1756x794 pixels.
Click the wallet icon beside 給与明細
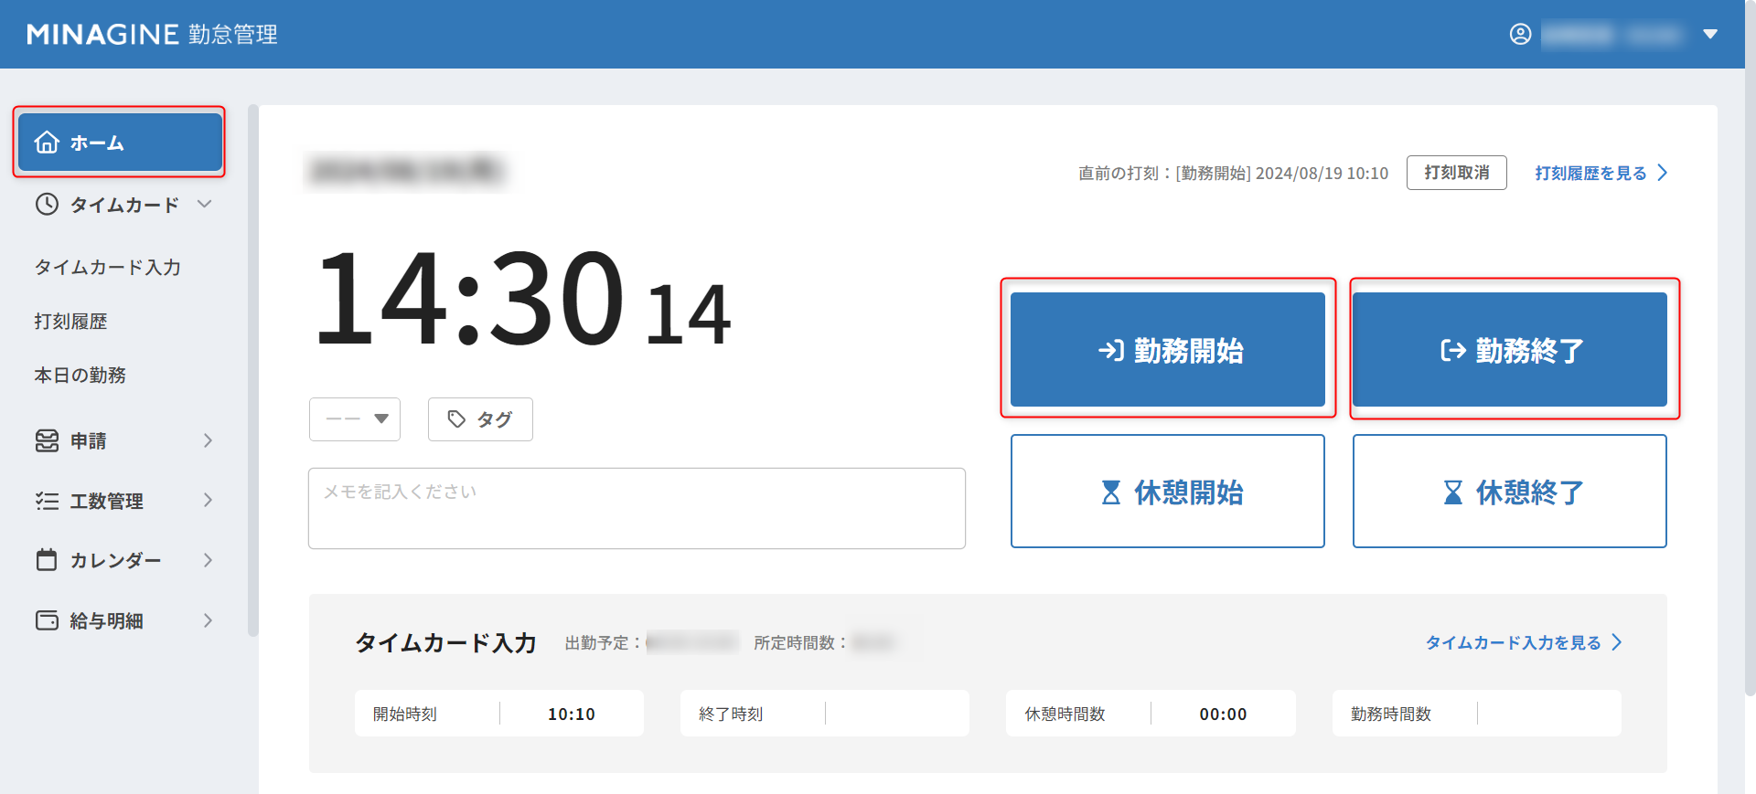tap(47, 620)
